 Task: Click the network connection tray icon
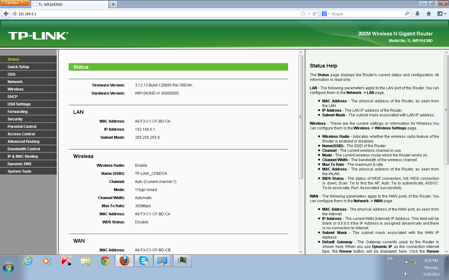click(414, 262)
